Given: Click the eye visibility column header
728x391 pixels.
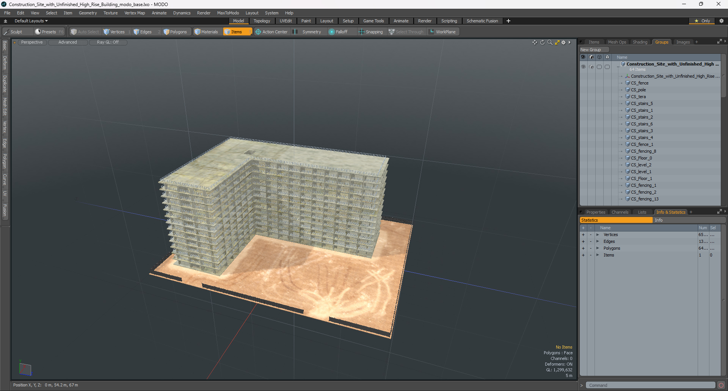Looking at the screenshot, I should (x=583, y=57).
